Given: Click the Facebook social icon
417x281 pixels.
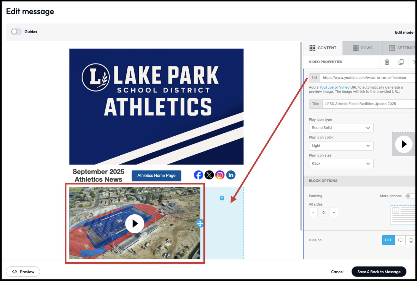Looking at the screenshot, I should point(198,175).
